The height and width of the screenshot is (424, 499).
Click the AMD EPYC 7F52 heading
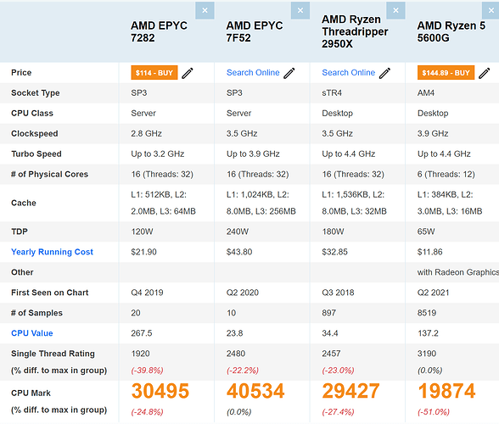255,31
